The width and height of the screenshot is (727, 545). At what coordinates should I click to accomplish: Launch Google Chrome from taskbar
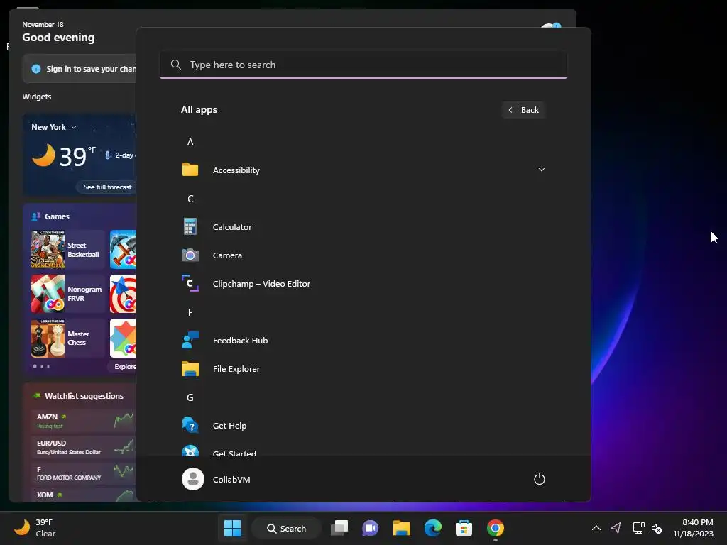point(495,528)
